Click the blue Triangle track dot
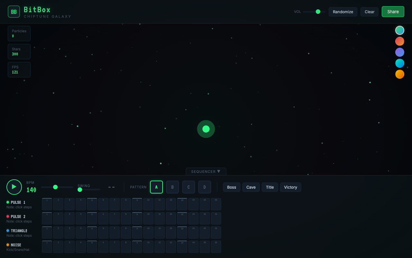 tap(8, 231)
